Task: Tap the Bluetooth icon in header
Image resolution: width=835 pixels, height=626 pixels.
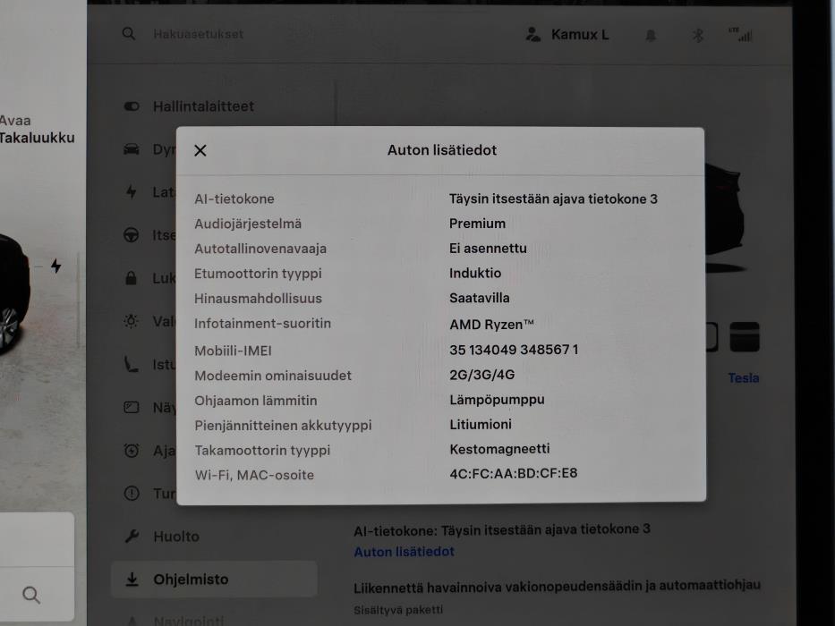Action: (x=697, y=36)
